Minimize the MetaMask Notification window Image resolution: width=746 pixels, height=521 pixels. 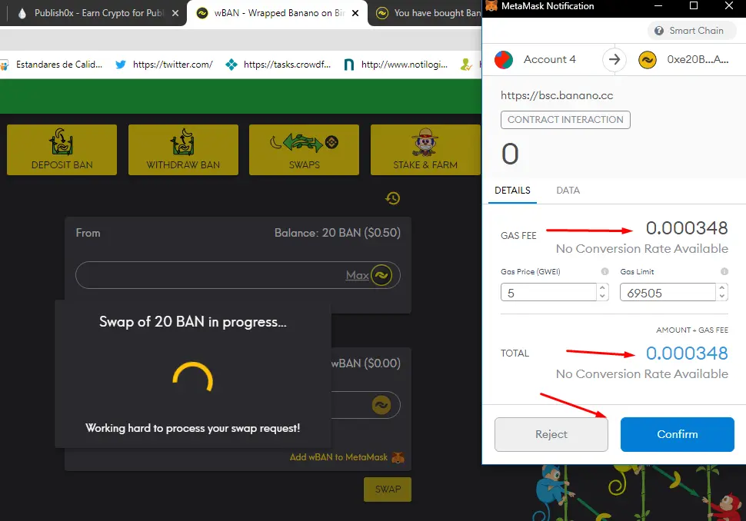tap(658, 5)
